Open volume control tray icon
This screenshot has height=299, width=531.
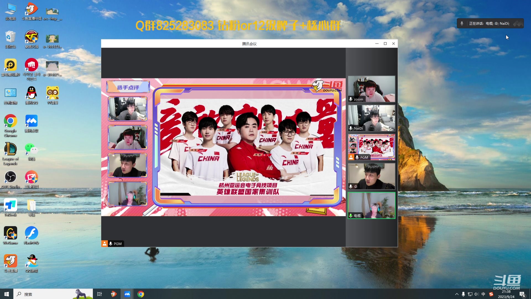[x=476, y=294]
